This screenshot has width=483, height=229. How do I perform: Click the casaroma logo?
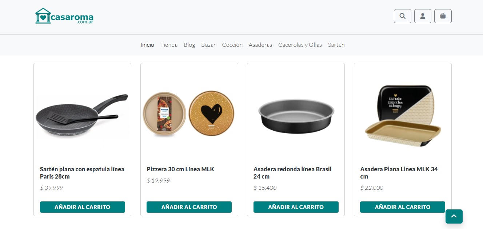tap(64, 16)
